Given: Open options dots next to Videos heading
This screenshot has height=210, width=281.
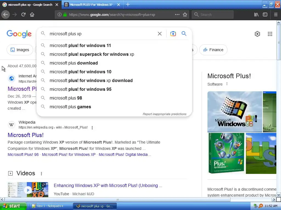Looking at the screenshot, I should 41,173.
